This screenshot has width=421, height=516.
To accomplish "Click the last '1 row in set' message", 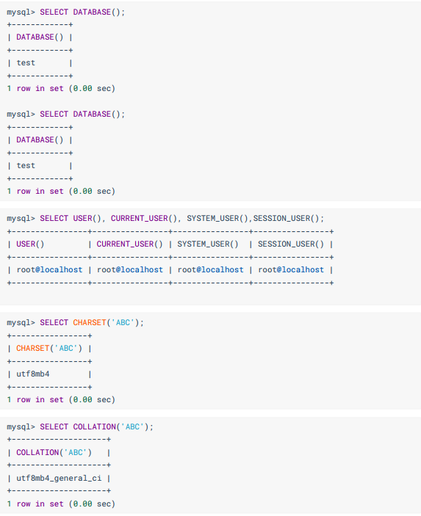I will [61, 504].
